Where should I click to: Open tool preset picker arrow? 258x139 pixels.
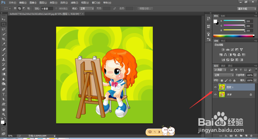(10, 9)
